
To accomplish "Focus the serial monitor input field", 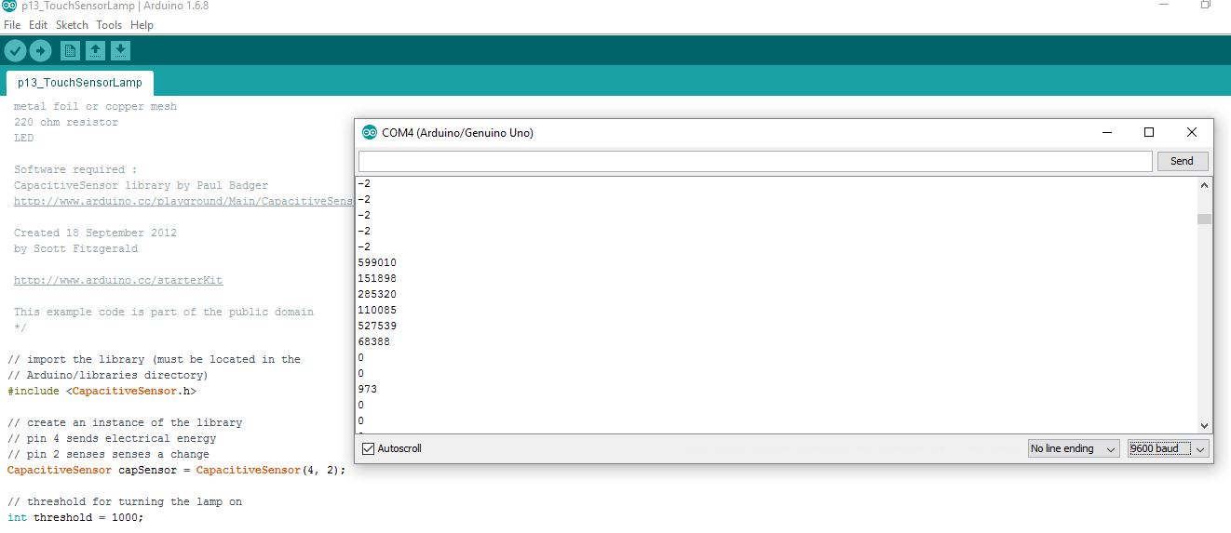I will pyautogui.click(x=755, y=161).
